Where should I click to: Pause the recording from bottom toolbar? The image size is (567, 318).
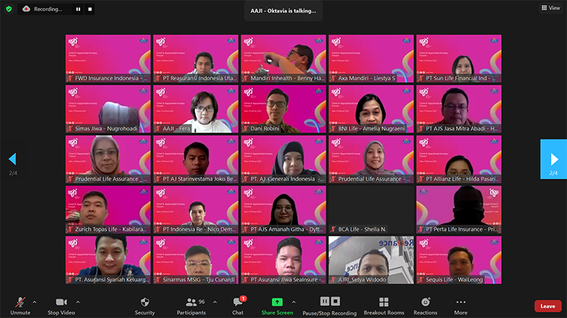[325, 302]
